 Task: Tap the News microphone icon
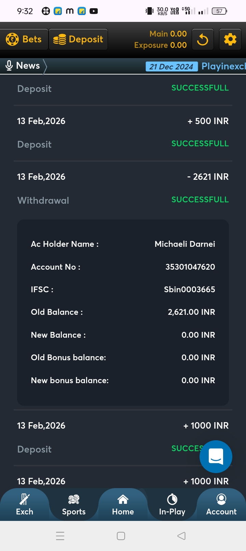tap(10, 66)
